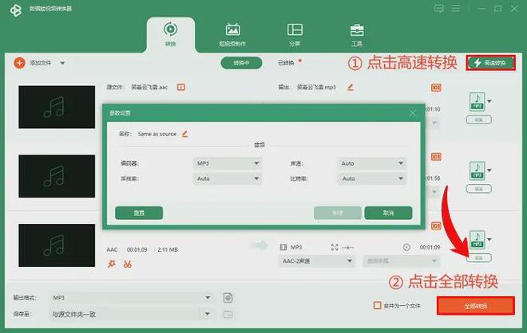
Task: Click the orange plus add-file icon
Action: click(19, 63)
